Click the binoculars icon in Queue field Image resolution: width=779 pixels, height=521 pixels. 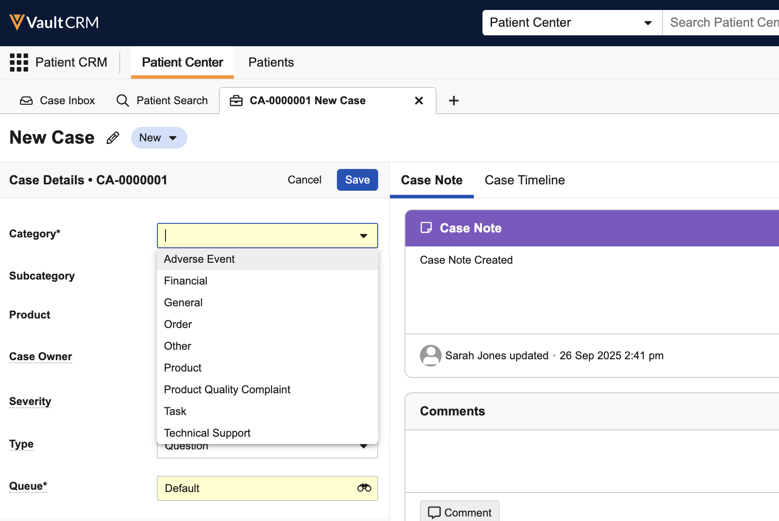click(364, 488)
